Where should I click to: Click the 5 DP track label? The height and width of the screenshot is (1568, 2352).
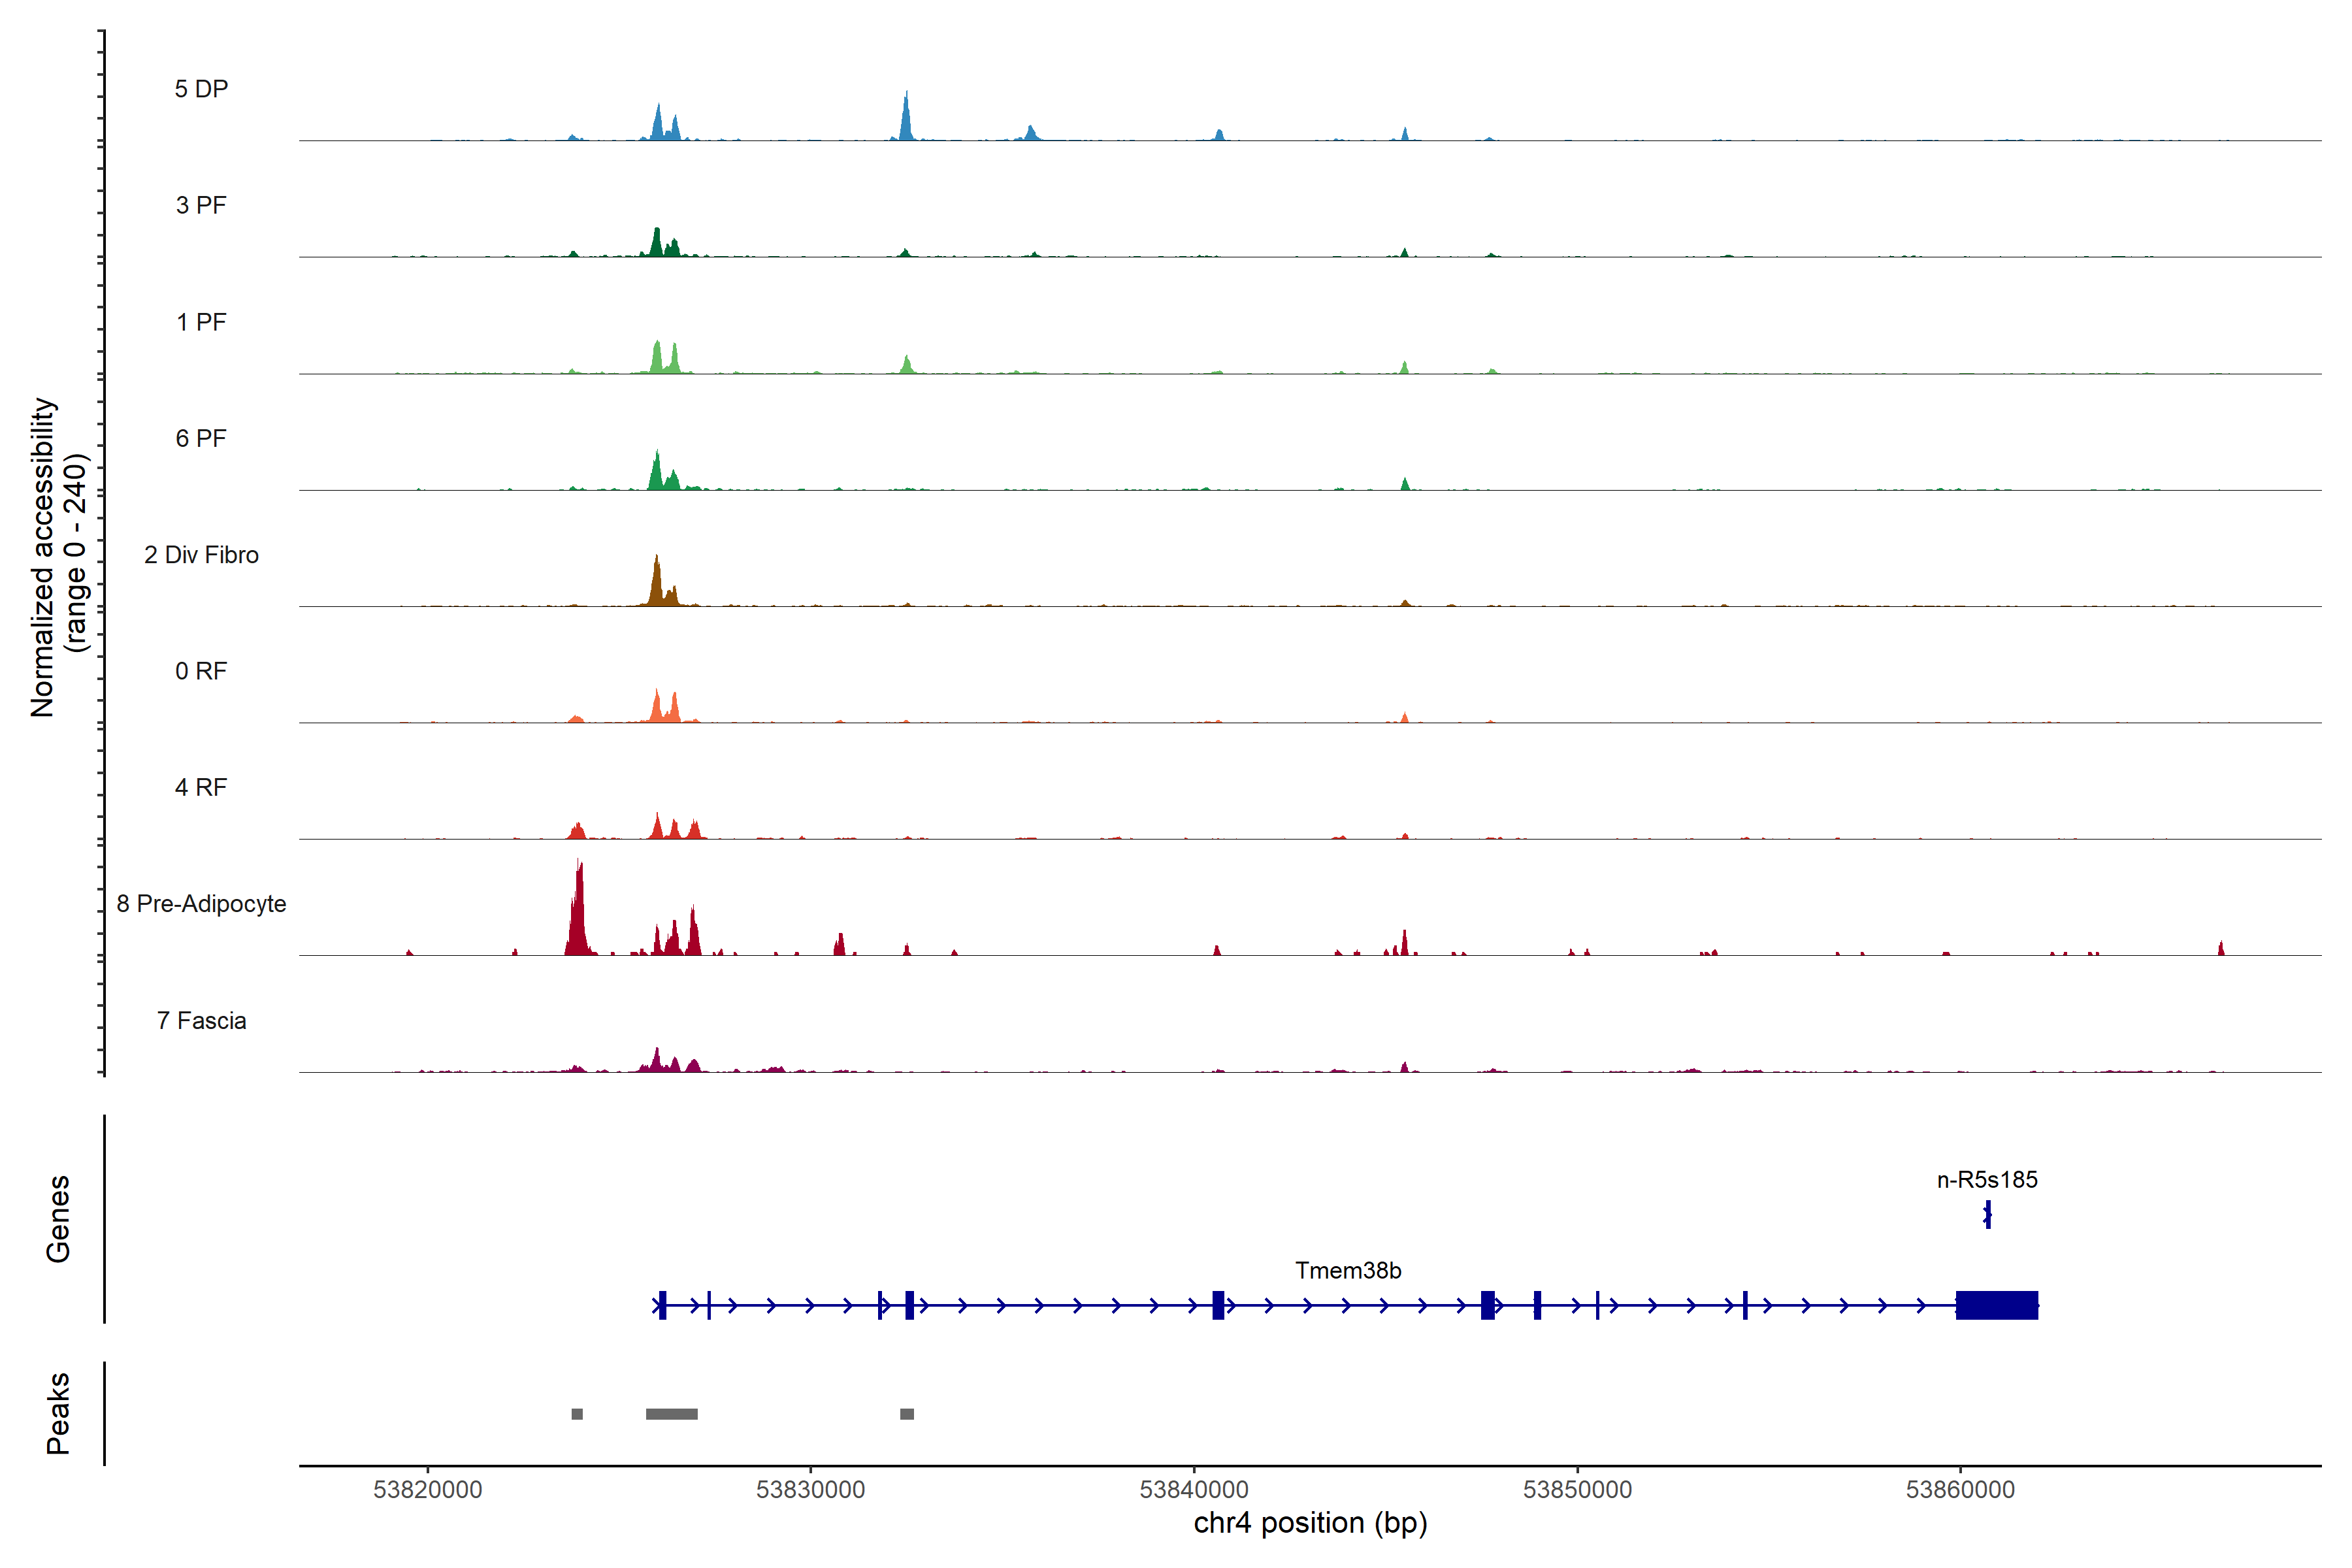[201, 89]
